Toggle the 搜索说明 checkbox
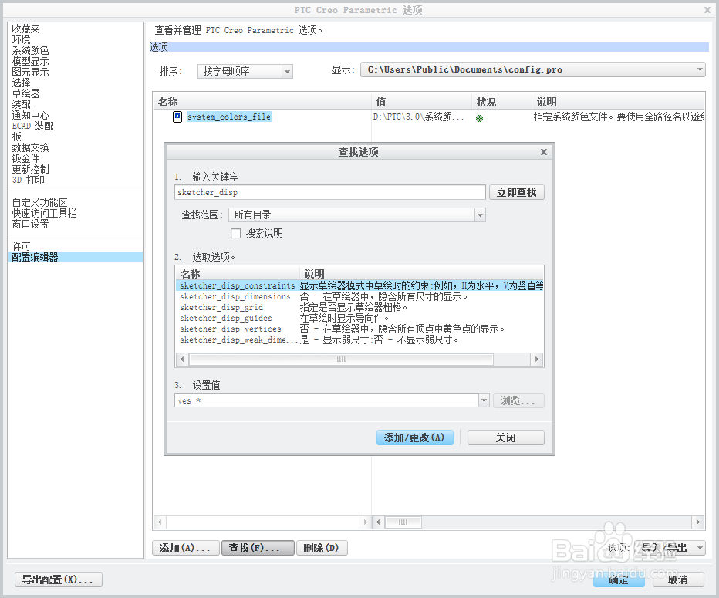719x598 pixels. coord(236,234)
